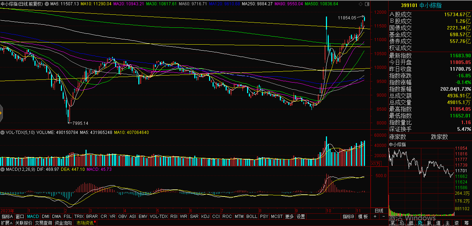
Task: Select the 势 trend view tab
Action: [x=420, y=223]
